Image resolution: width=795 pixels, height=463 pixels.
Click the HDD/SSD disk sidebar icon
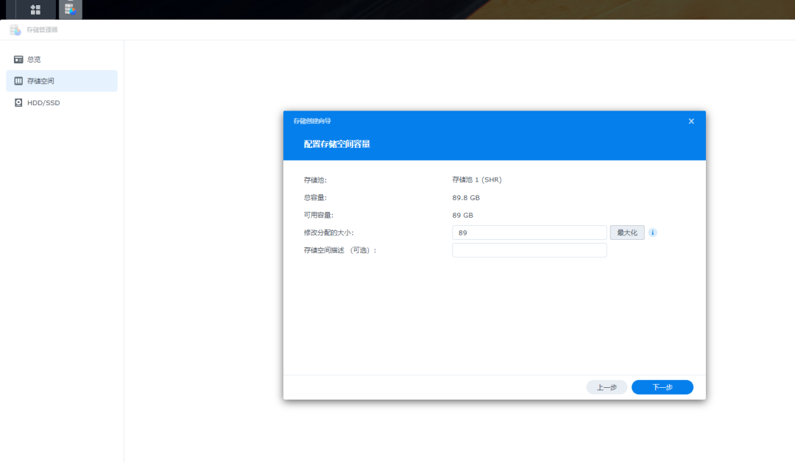pos(18,103)
